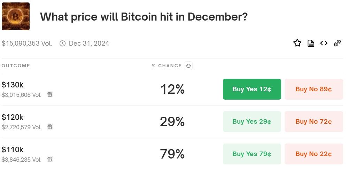Click the embed code icon
This screenshot has height=170, width=348.
(x=324, y=43)
